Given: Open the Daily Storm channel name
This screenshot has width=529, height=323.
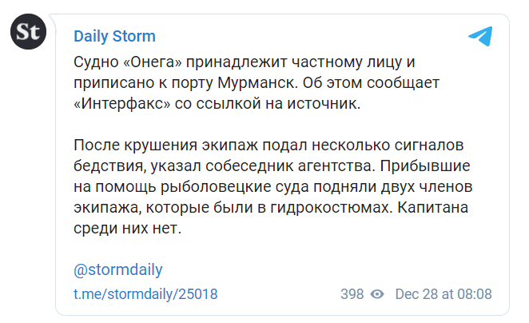Looking at the screenshot, I should (114, 37).
